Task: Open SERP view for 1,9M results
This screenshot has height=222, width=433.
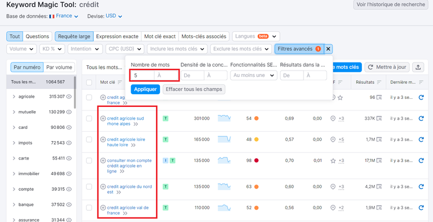Action: click(379, 208)
